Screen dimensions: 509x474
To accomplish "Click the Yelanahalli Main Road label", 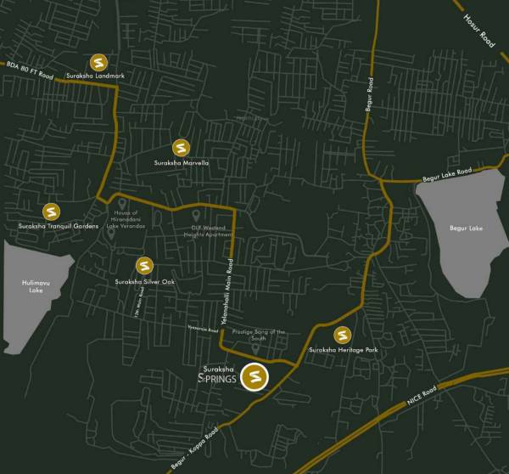I will coord(227,291).
